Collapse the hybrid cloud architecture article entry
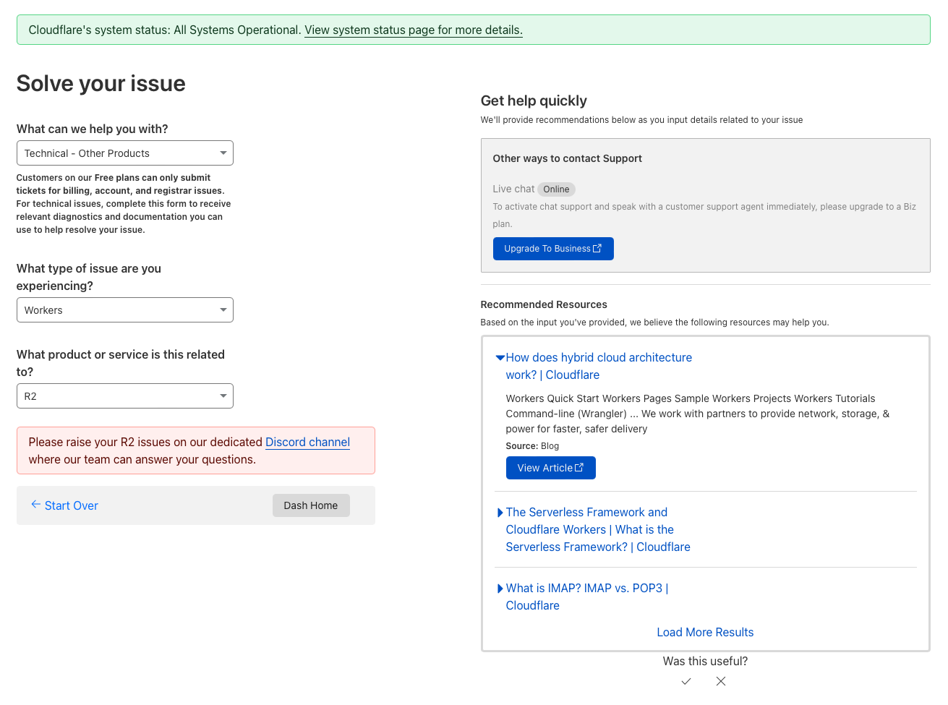 coord(500,357)
